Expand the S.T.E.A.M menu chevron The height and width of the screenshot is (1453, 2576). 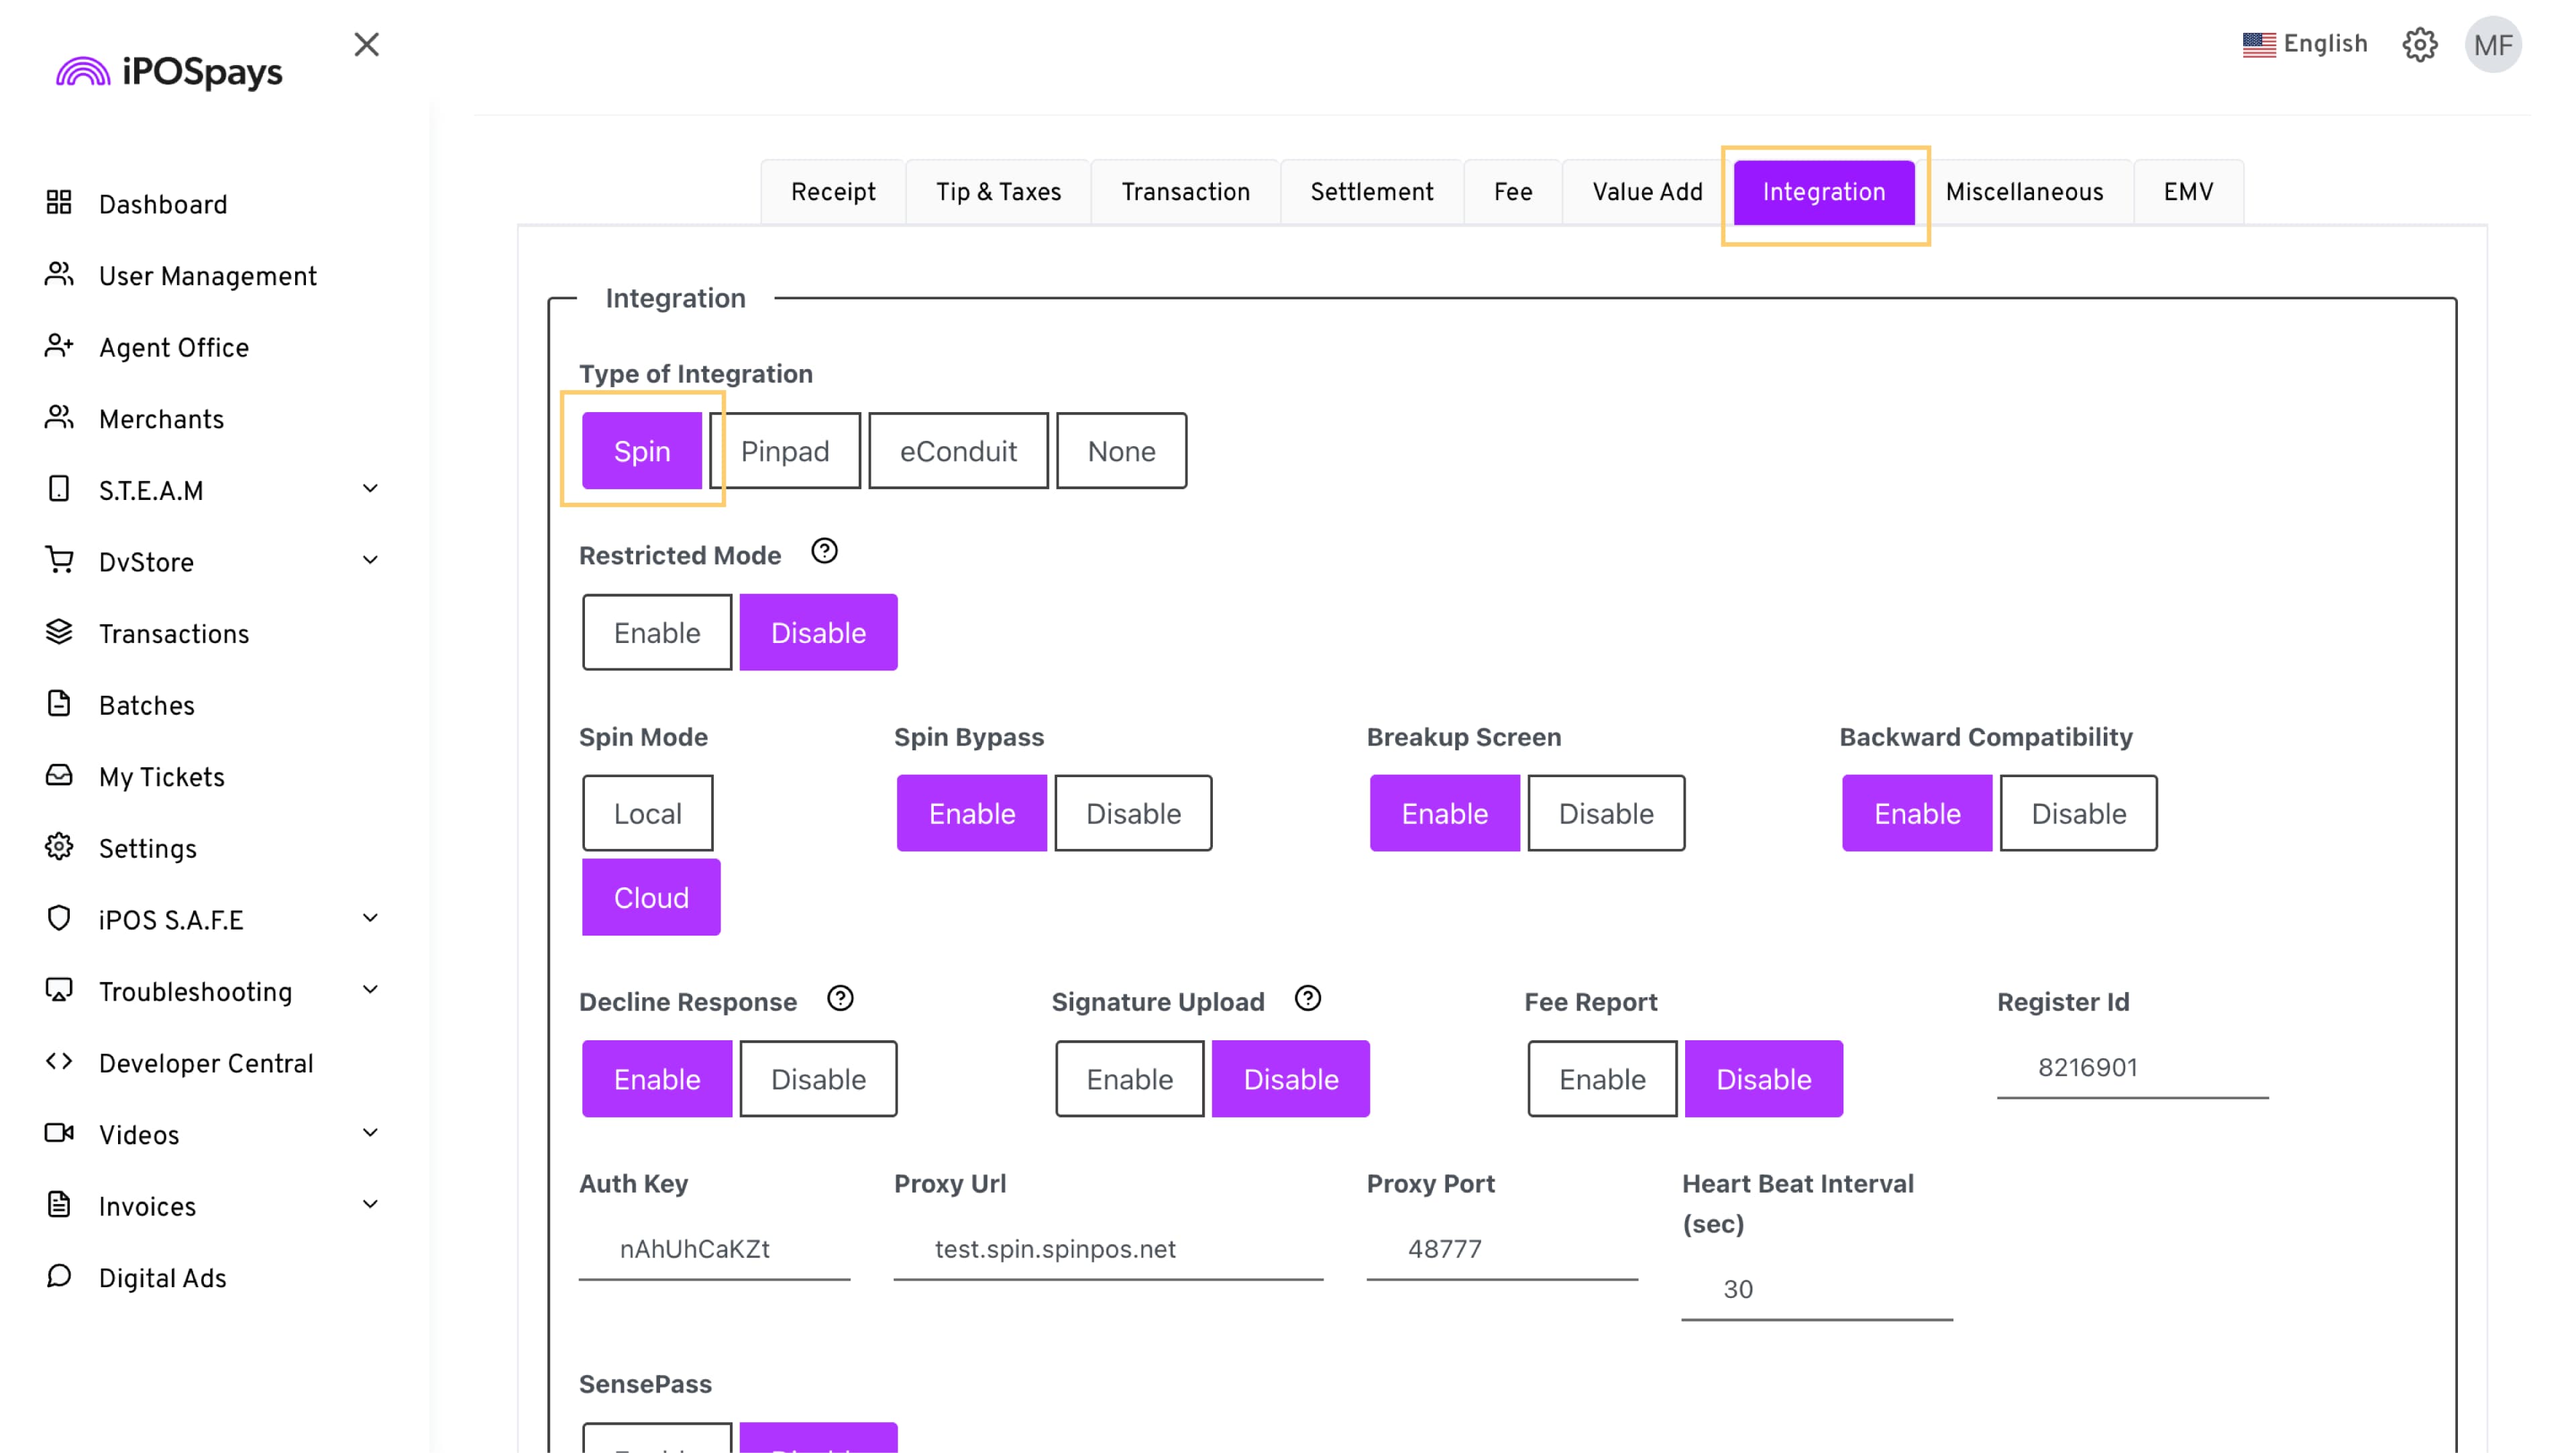click(370, 489)
